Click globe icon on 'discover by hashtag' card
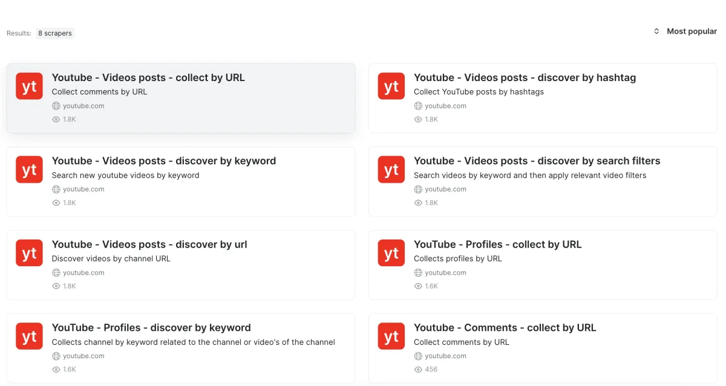 pyautogui.click(x=418, y=106)
